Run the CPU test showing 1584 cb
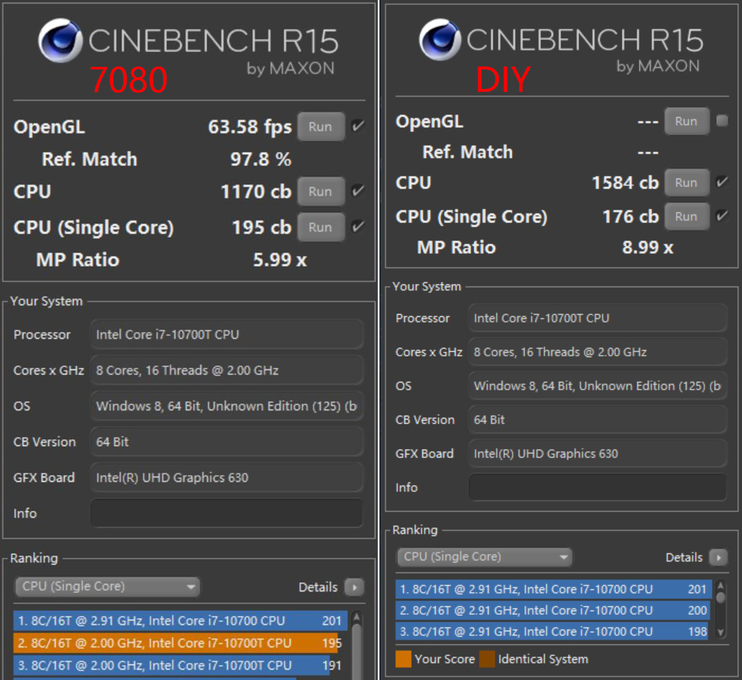 [686, 182]
